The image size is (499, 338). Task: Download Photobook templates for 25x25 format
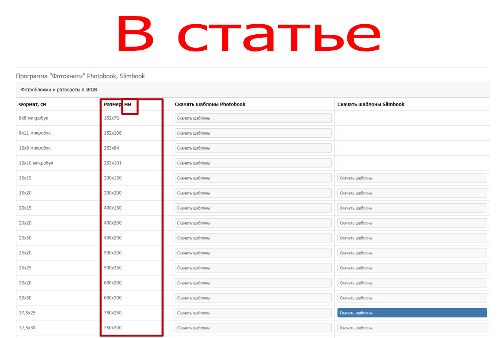click(x=253, y=268)
